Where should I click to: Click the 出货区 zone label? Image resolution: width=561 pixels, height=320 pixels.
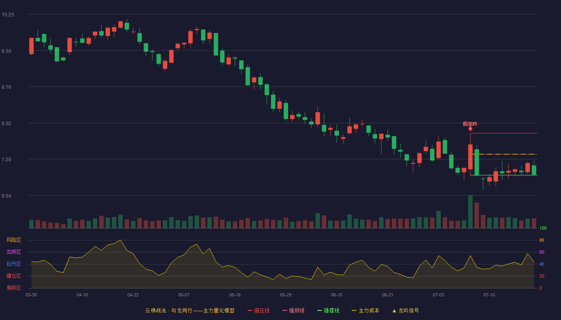(14, 252)
